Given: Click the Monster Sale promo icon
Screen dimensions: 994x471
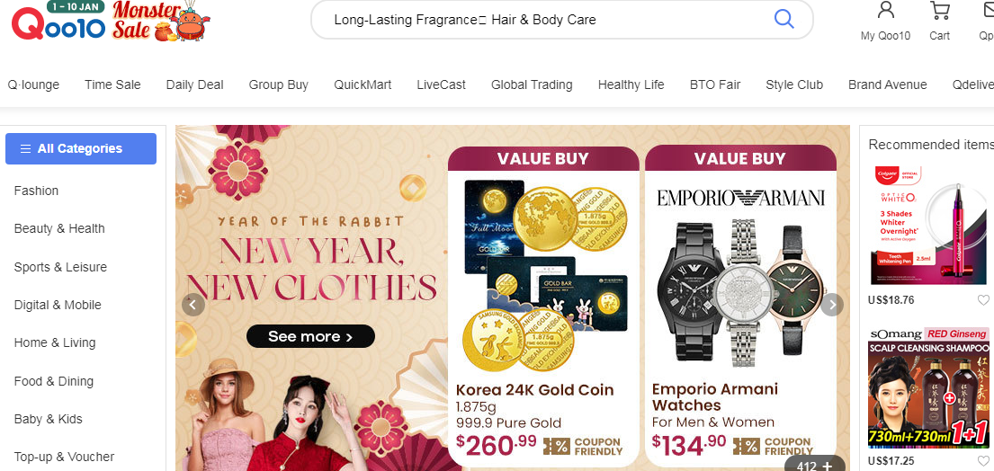Looking at the screenshot, I should (x=161, y=21).
